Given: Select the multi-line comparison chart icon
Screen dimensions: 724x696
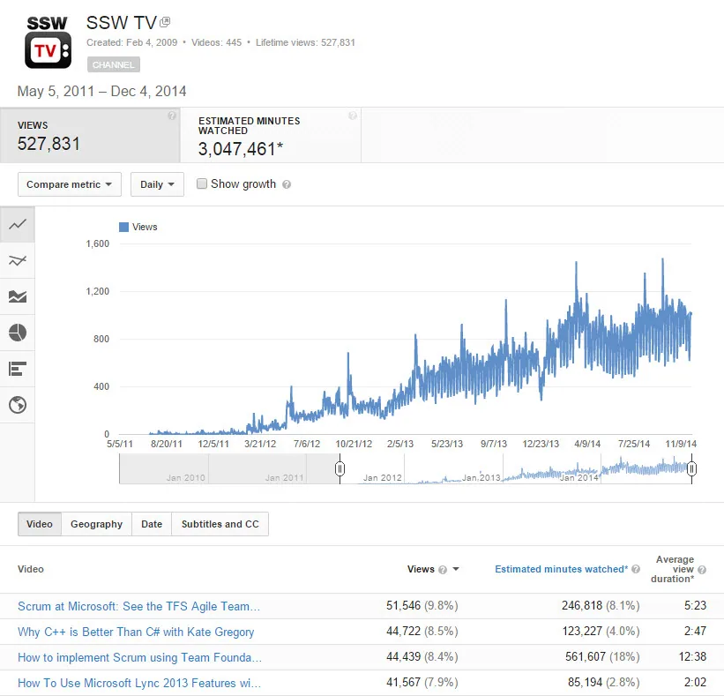Looking at the screenshot, I should point(18,260).
